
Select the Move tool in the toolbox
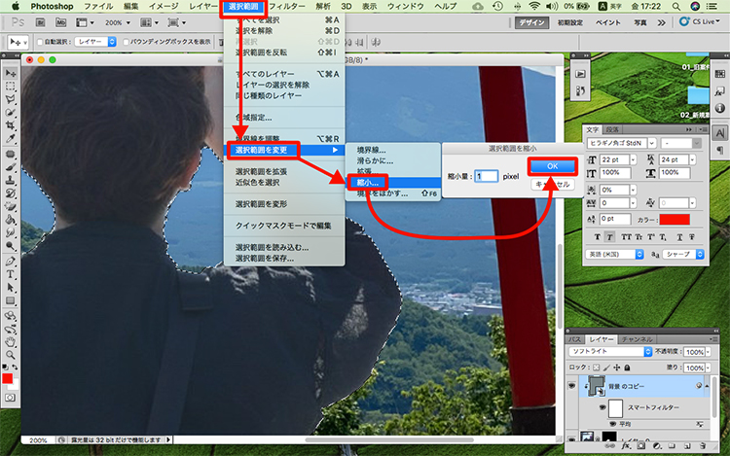11,73
